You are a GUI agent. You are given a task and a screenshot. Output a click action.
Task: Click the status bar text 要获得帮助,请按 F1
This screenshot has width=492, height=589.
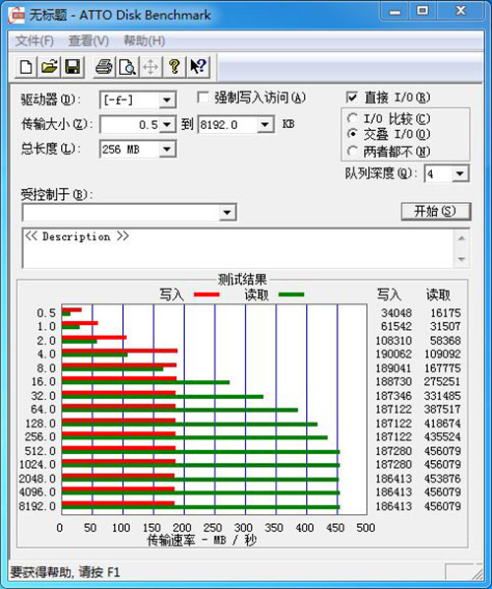coord(65,572)
